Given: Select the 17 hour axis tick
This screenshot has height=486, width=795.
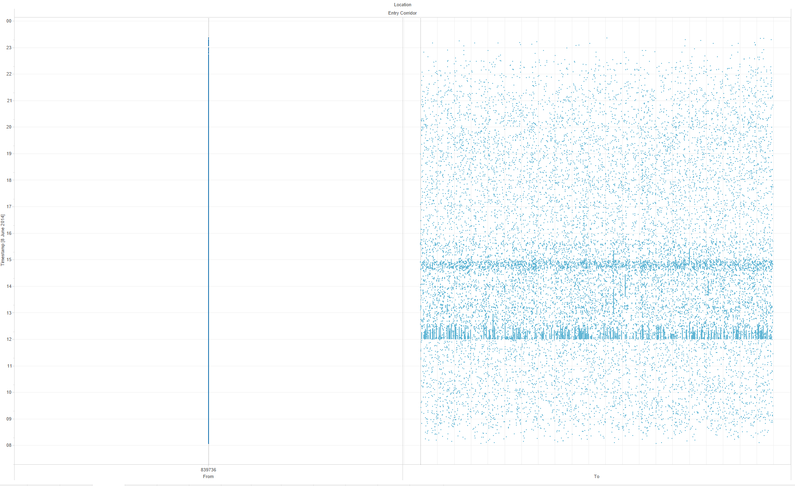Looking at the screenshot, I should (9, 206).
